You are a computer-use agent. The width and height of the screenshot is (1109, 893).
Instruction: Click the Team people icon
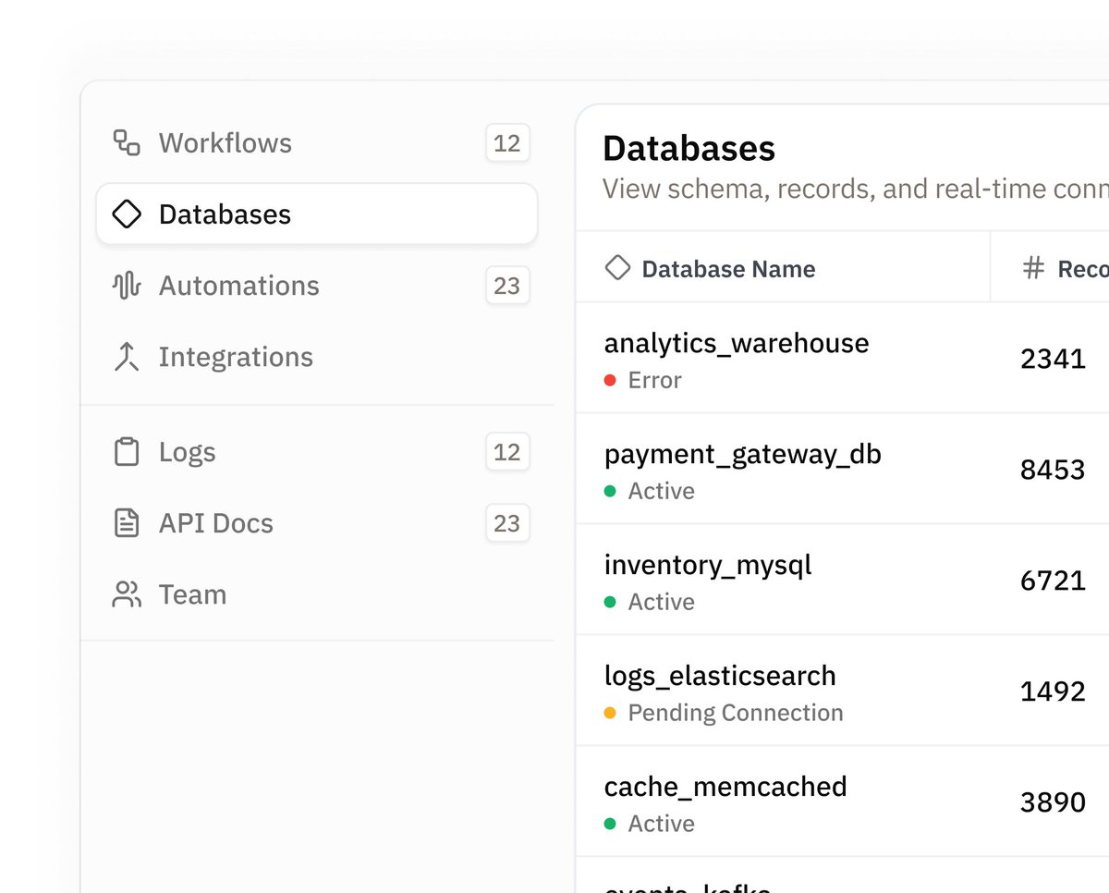click(x=127, y=594)
